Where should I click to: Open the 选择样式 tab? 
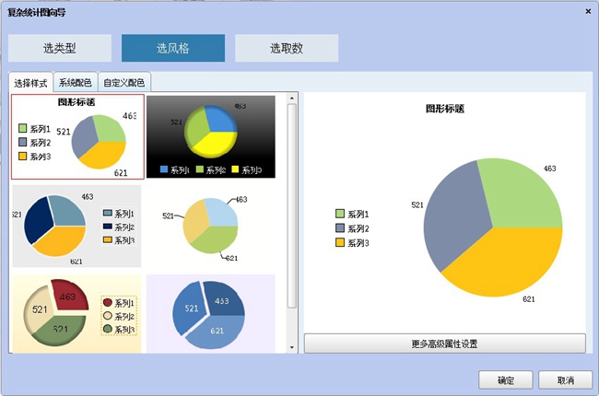point(31,83)
